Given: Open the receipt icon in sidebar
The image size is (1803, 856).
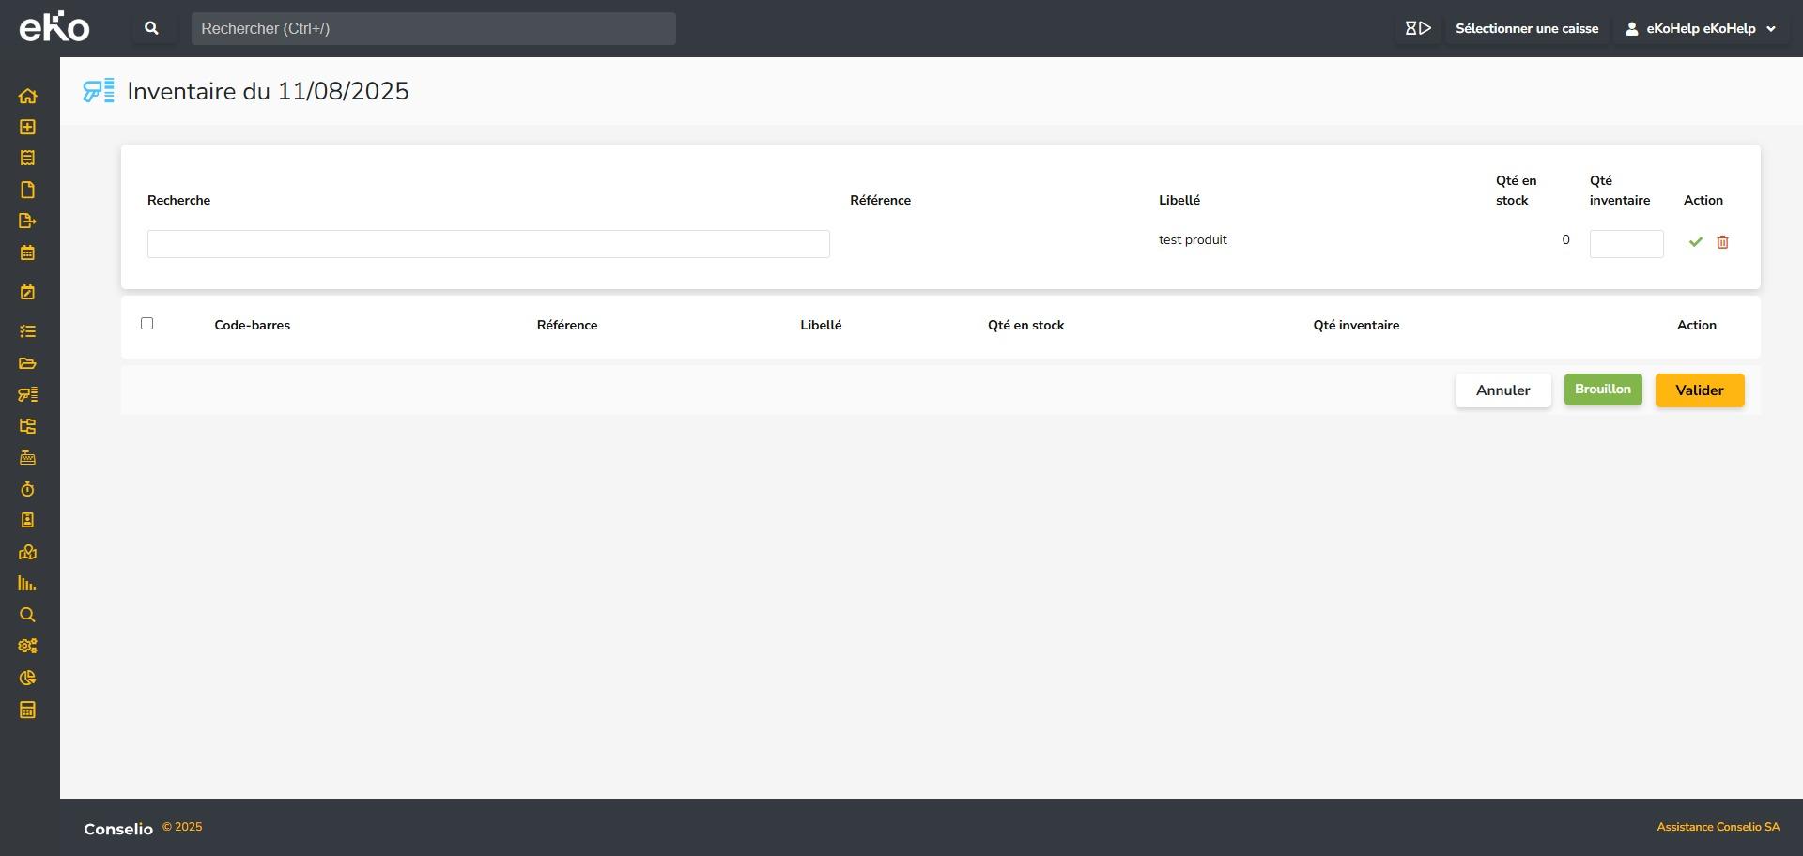Looking at the screenshot, I should [27, 158].
